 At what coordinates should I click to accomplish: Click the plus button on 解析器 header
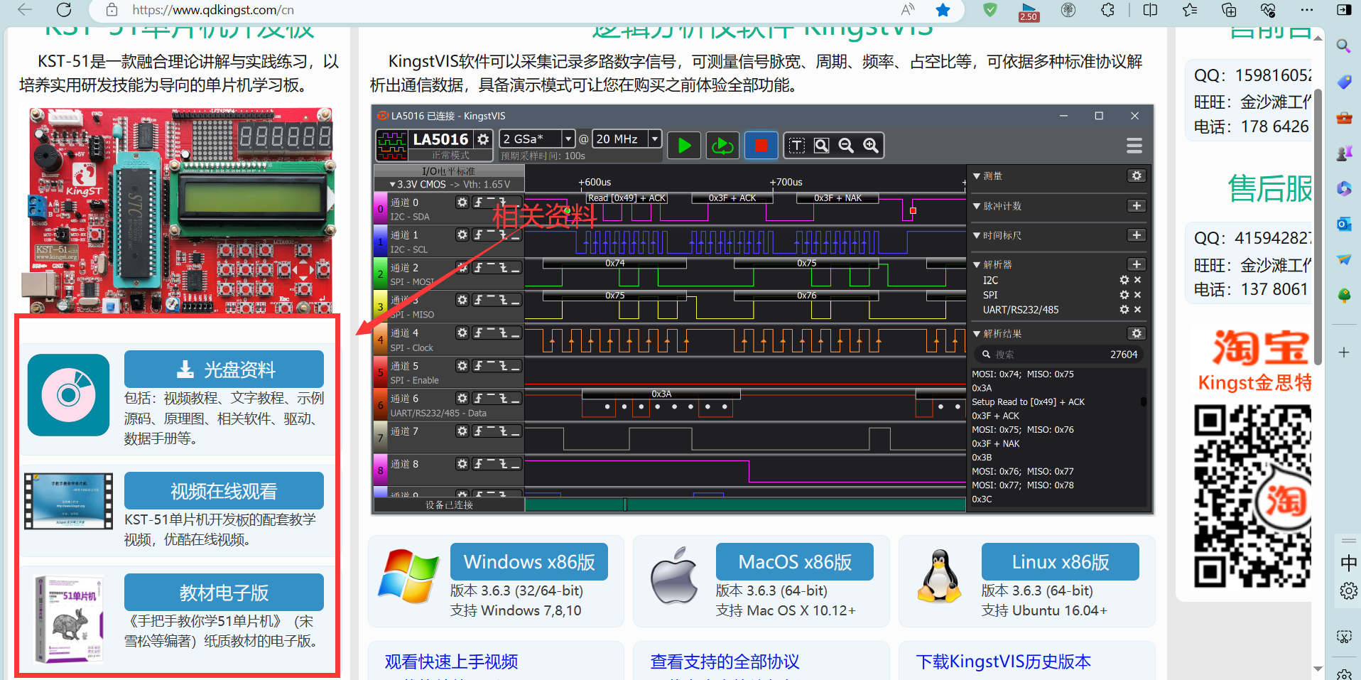1137,264
